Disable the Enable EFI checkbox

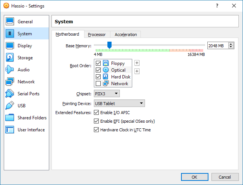[x=97, y=121]
